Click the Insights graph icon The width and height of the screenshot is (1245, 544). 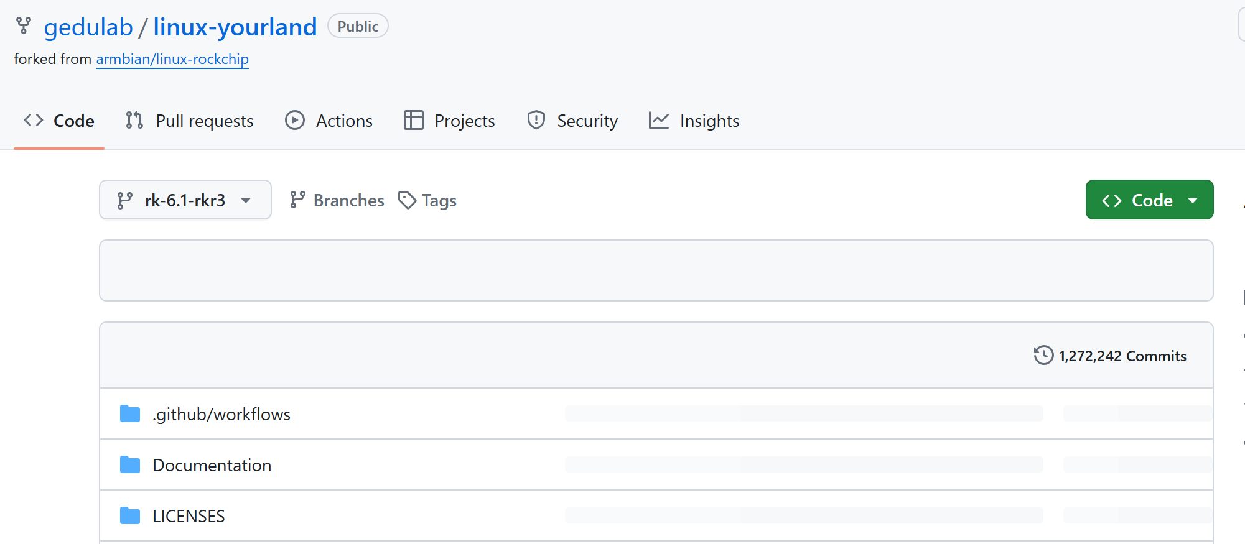[659, 120]
